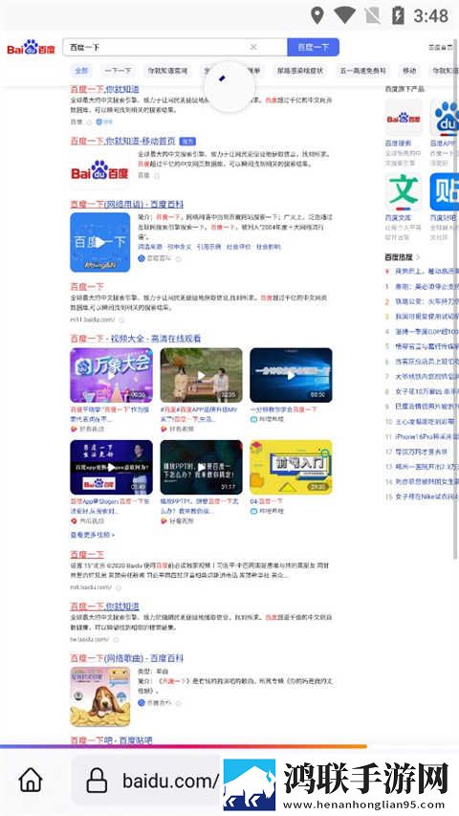The height and width of the screenshot is (816, 459).
Task: Tap the location icon in the status bar
Action: pos(317,15)
